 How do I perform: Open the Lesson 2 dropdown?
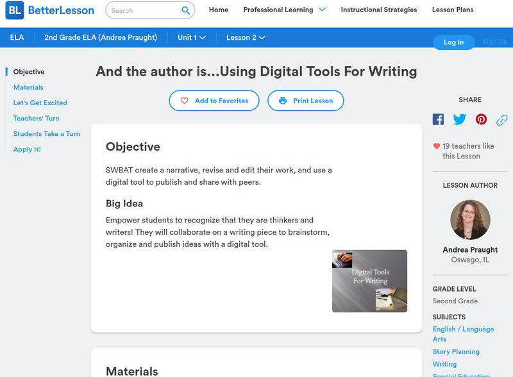pyautogui.click(x=246, y=38)
